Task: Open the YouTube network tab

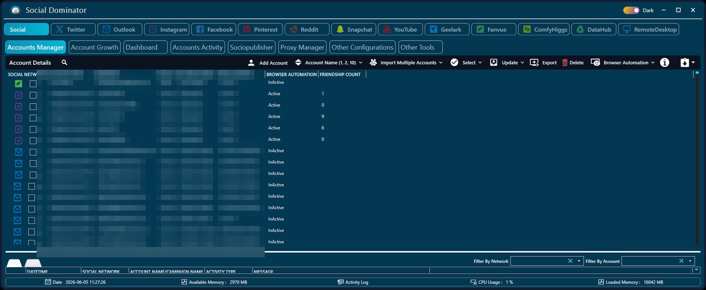Action: (x=401, y=30)
